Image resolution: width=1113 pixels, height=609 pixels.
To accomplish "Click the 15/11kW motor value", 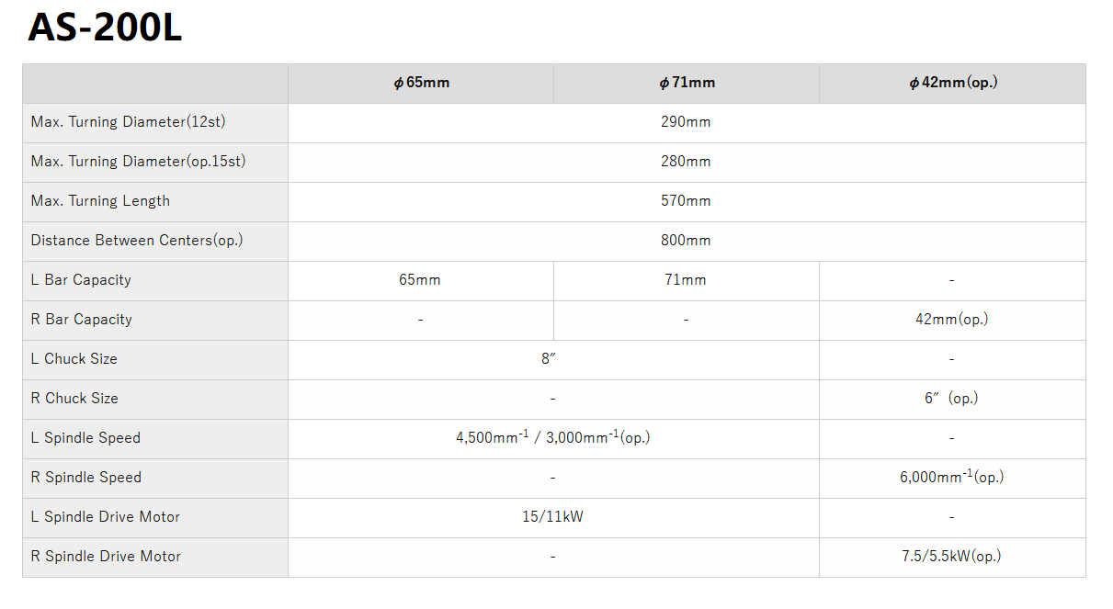I will point(552,517).
